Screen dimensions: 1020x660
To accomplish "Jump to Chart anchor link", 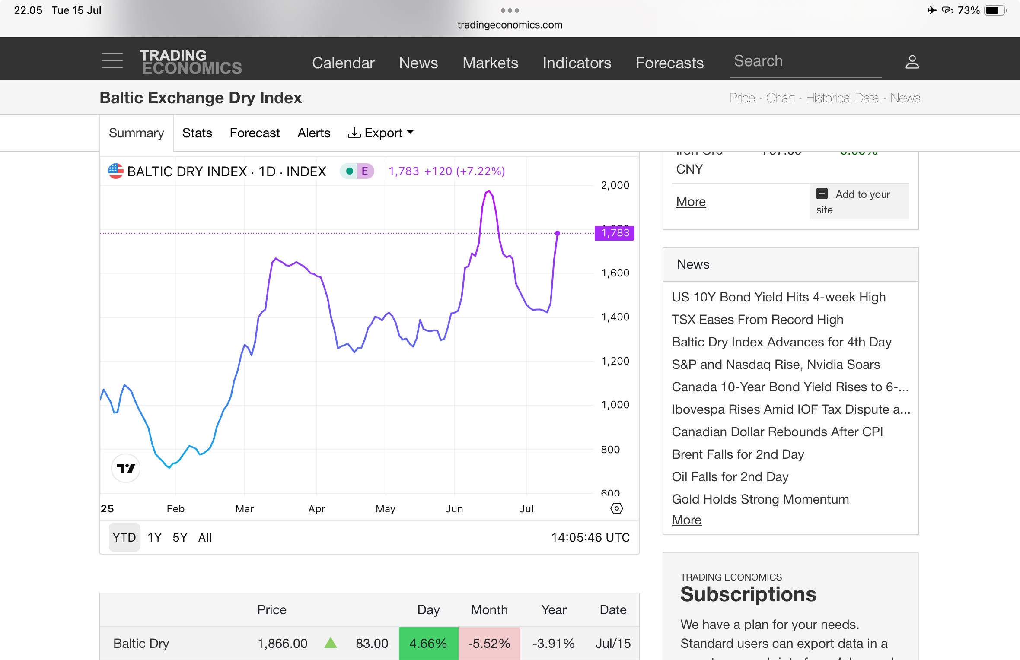I will coord(780,98).
